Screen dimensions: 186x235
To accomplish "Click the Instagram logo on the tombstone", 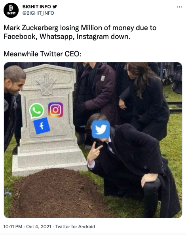I will (x=55, y=110).
